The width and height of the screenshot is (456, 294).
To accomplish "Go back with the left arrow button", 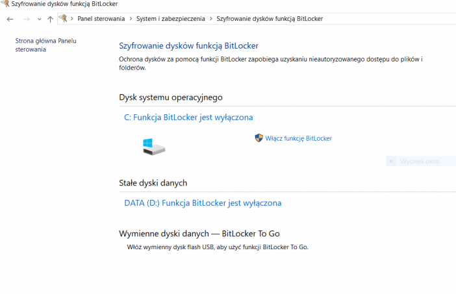I will click(10, 19).
